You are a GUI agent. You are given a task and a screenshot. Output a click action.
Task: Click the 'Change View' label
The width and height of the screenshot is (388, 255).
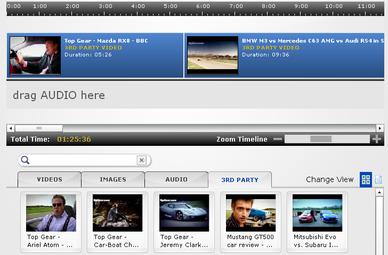pos(329,179)
